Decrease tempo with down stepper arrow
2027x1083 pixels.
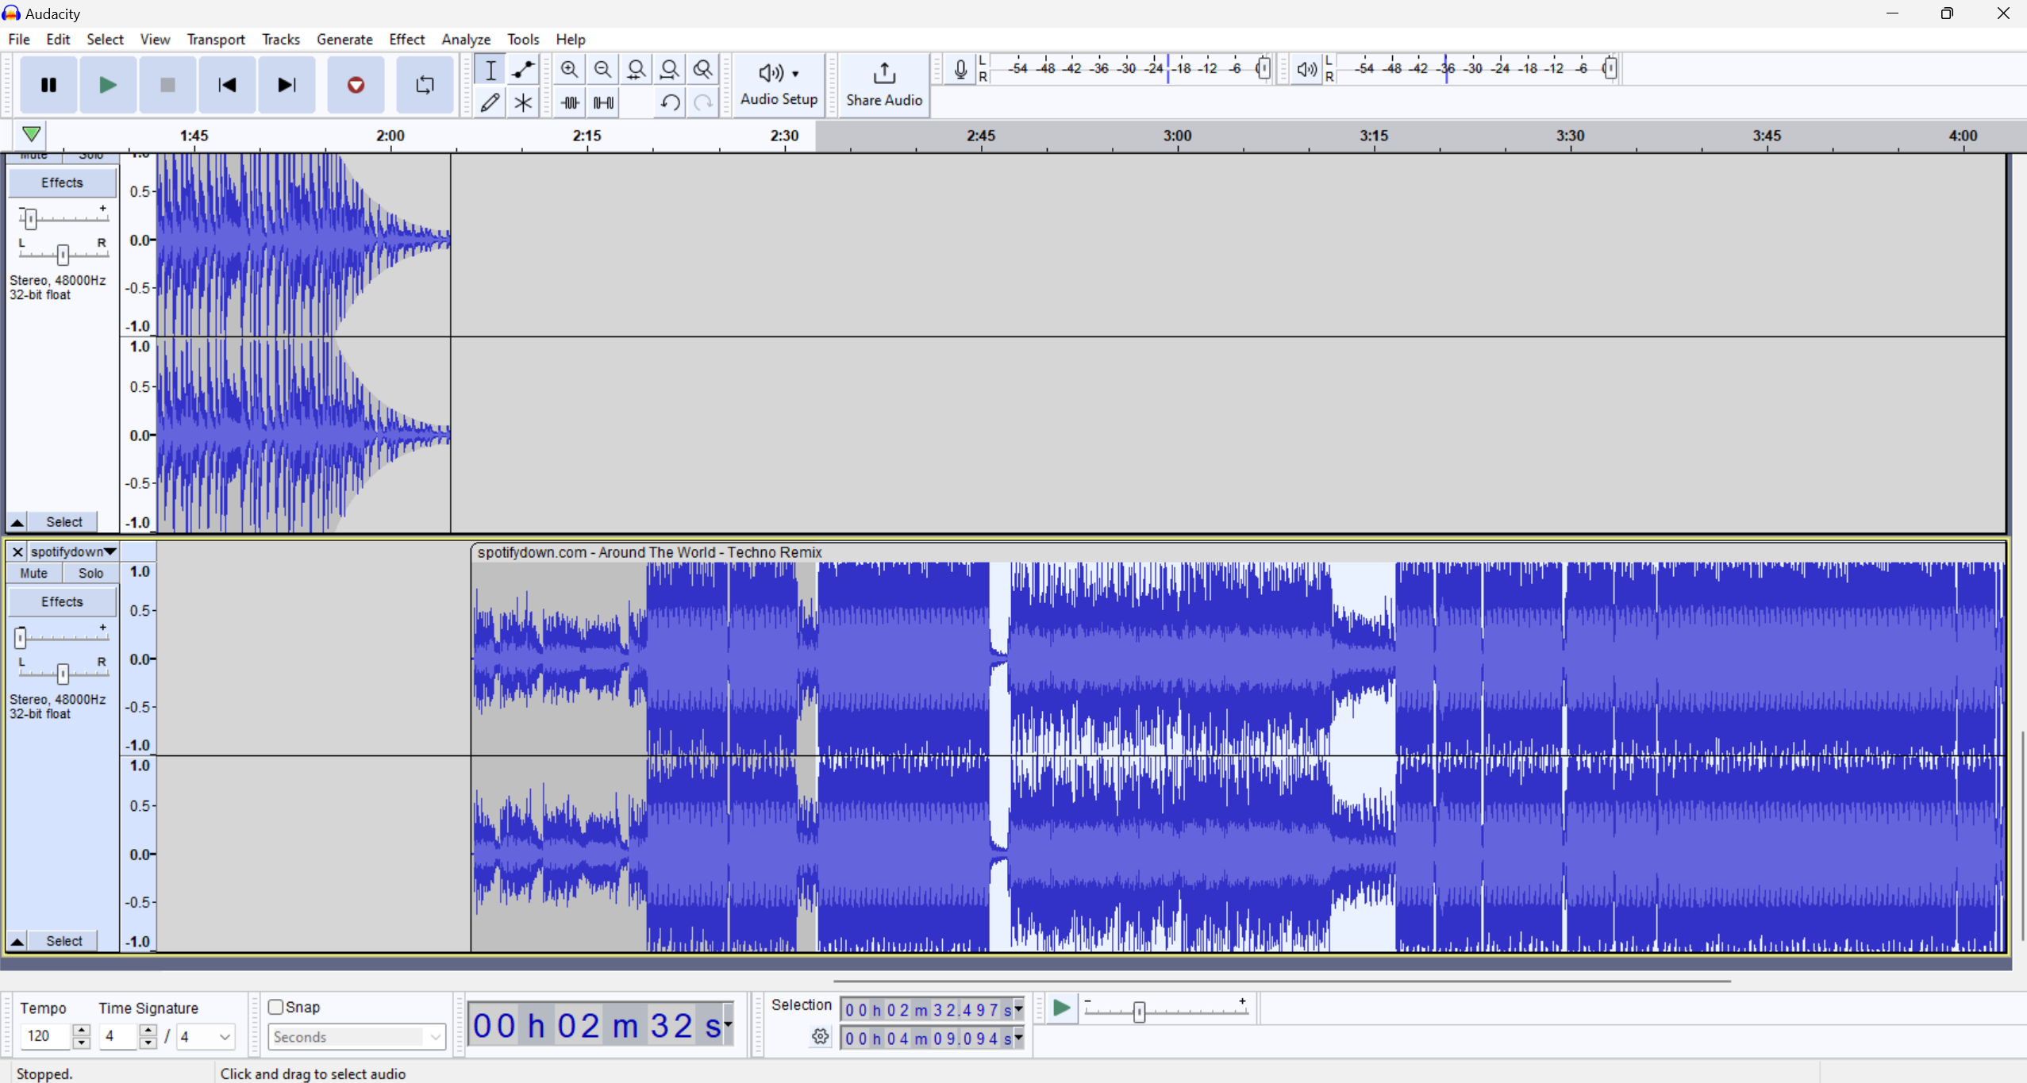[81, 1043]
